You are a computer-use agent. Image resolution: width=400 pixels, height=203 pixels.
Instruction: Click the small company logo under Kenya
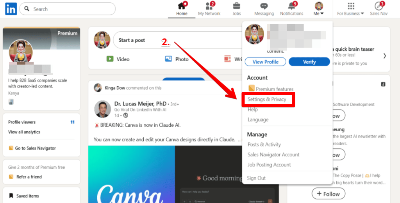click(x=11, y=102)
